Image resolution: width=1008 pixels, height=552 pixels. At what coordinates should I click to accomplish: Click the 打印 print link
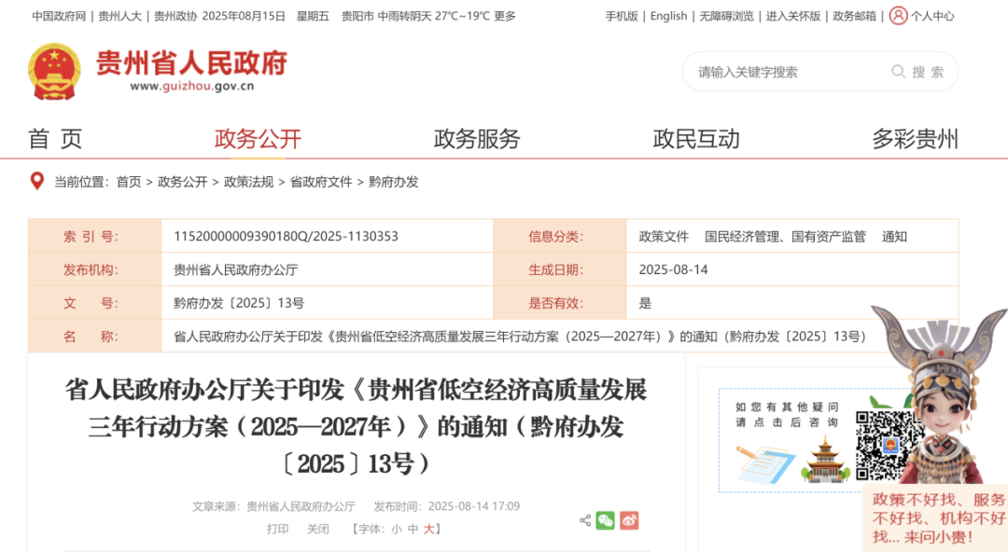(x=277, y=529)
